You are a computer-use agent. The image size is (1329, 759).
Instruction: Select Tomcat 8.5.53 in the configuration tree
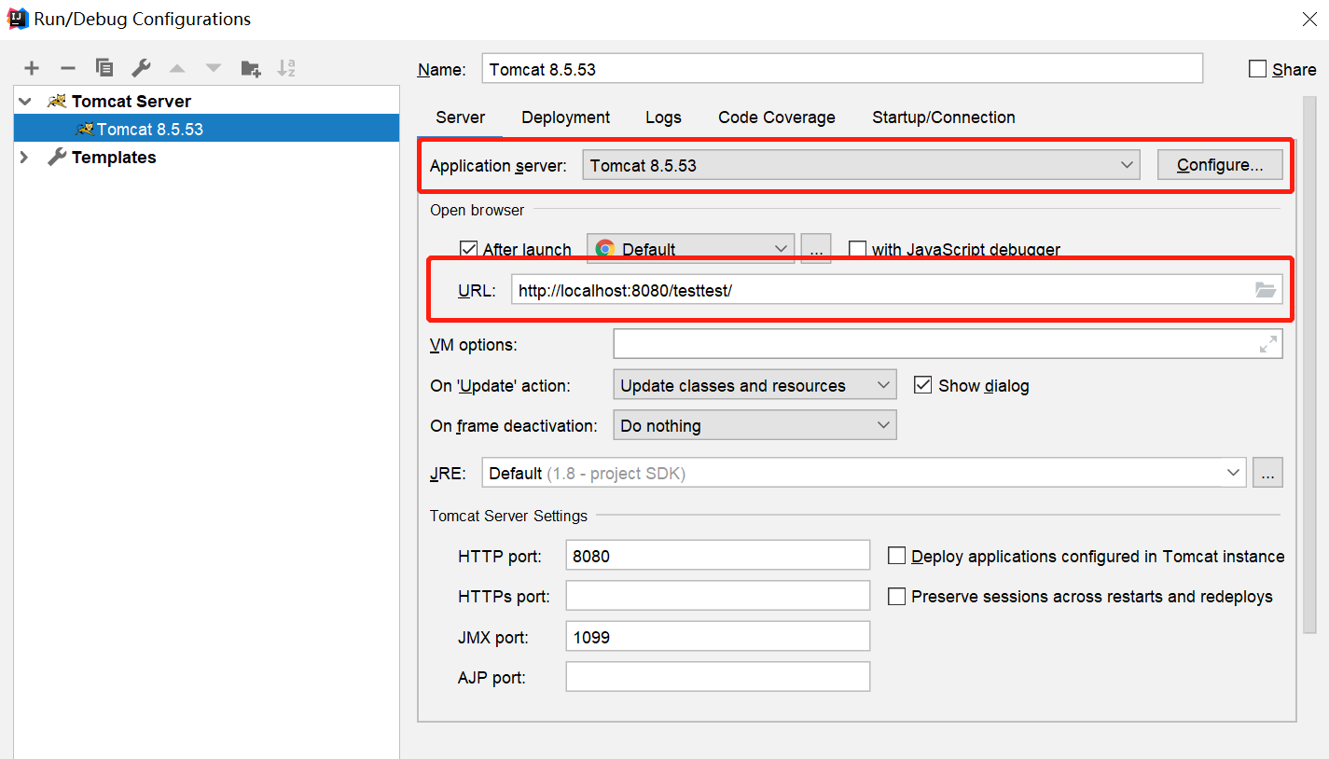[x=207, y=129]
